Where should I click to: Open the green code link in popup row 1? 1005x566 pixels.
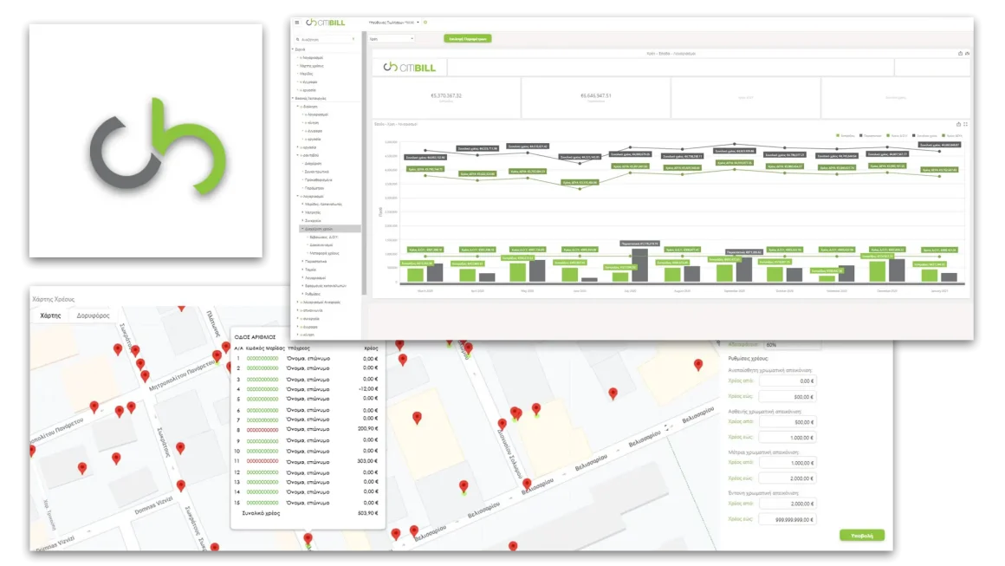(x=263, y=359)
